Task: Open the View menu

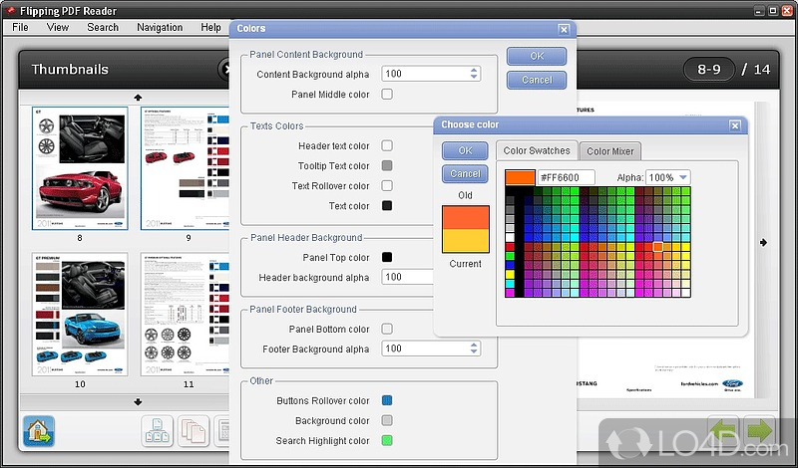Action: point(58,28)
